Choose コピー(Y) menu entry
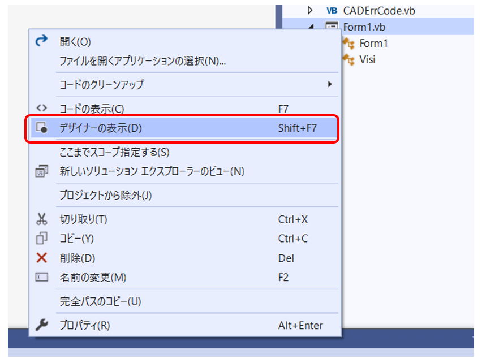The height and width of the screenshot is (359, 482). pyautogui.click(x=185, y=239)
